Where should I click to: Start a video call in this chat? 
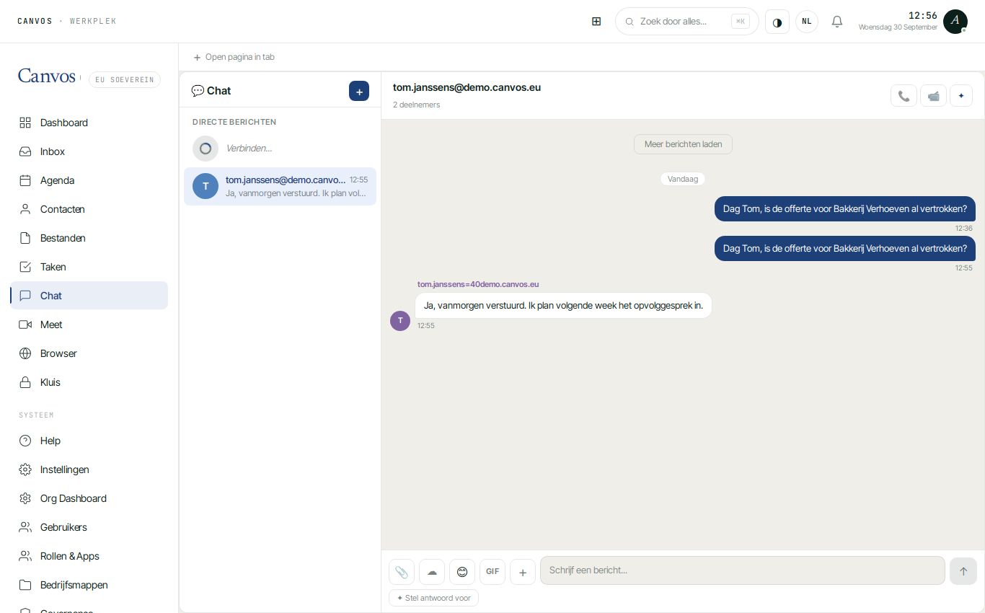(933, 96)
